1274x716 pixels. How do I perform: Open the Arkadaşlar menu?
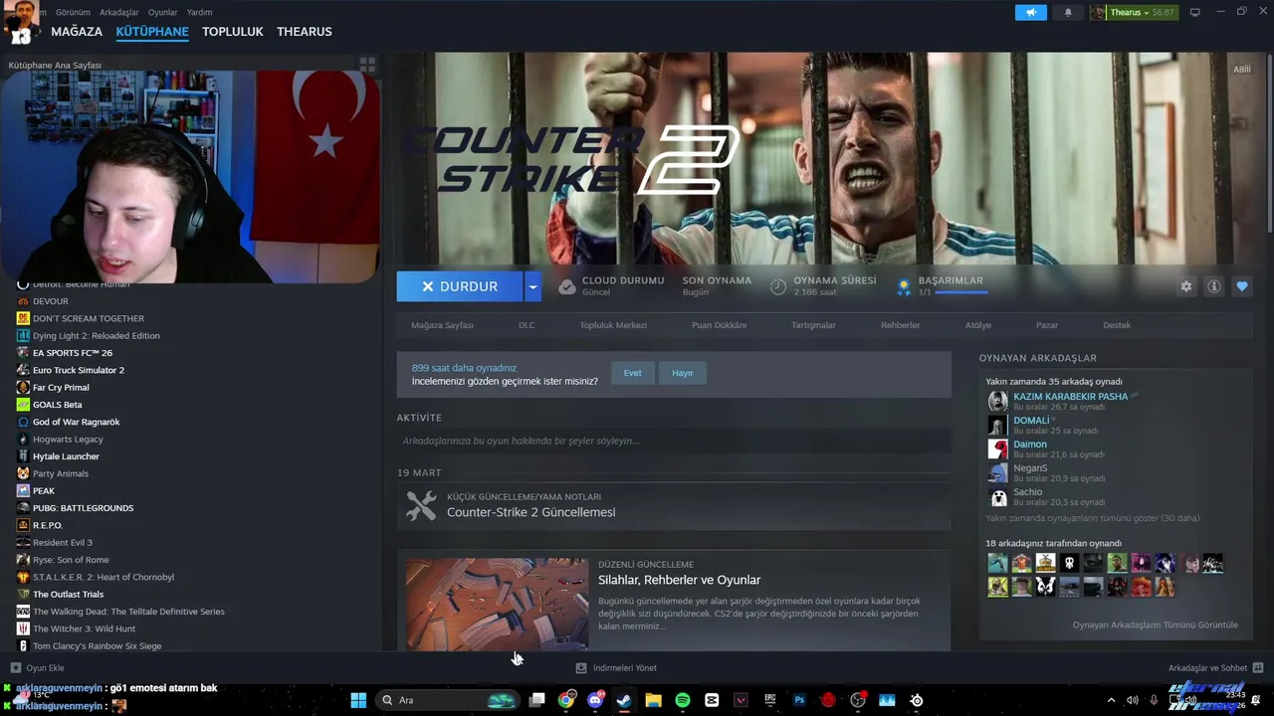click(119, 12)
